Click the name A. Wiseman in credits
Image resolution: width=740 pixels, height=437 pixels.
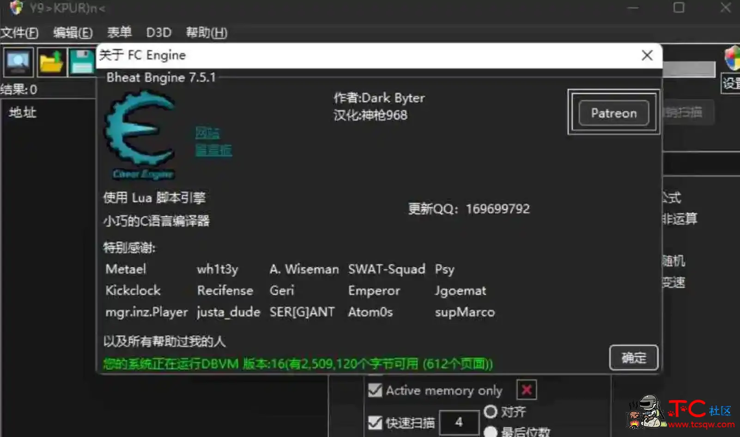pos(304,269)
